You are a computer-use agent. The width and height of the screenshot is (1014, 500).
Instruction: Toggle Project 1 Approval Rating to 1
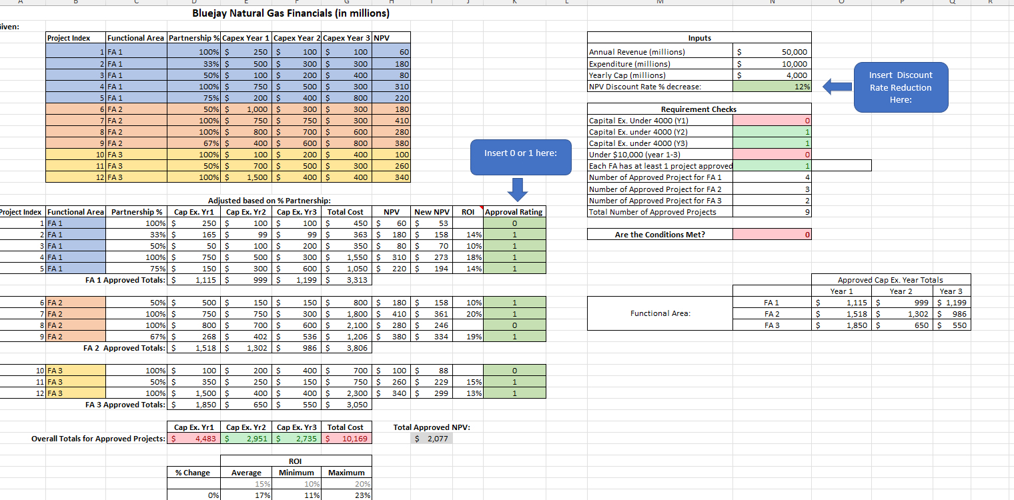tap(514, 223)
